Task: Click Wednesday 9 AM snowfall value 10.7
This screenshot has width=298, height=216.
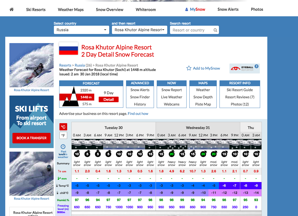Action: tap(192, 171)
